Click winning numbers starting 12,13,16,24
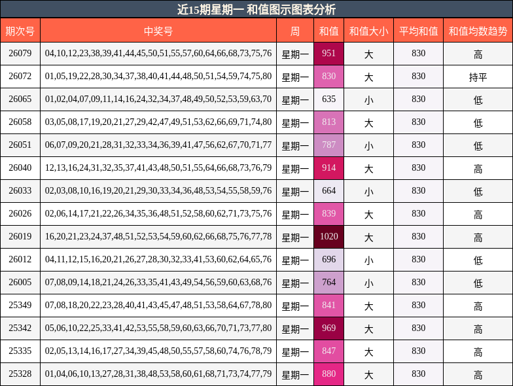 158,167
